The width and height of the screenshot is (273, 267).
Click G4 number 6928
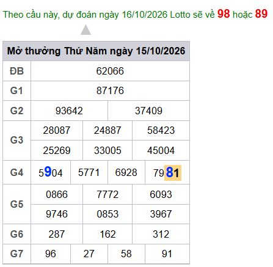click(126, 172)
